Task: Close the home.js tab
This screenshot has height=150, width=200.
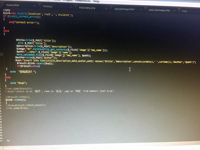Action: (x=71, y=7)
